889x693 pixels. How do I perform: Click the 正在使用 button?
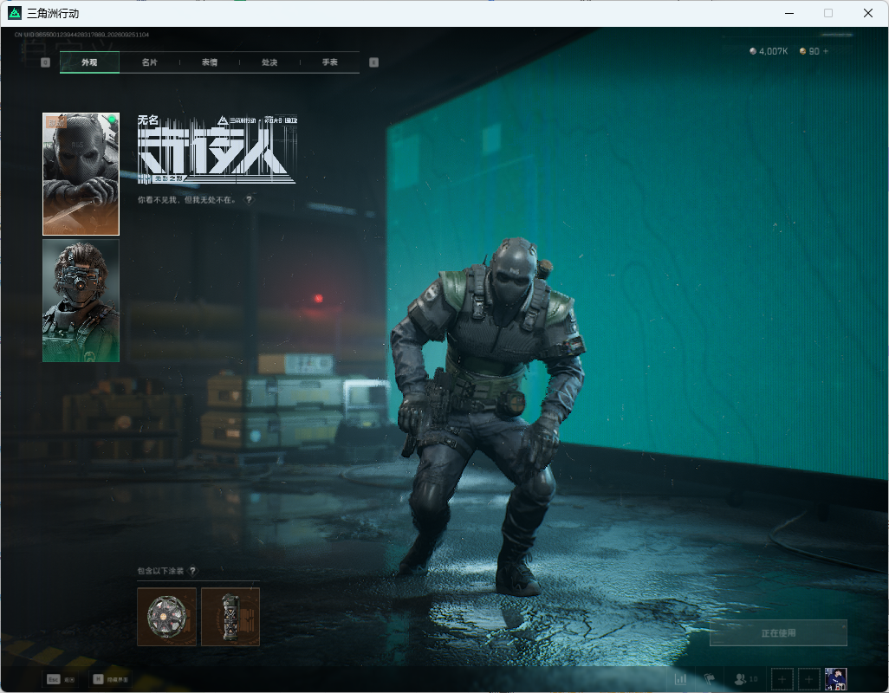778,633
